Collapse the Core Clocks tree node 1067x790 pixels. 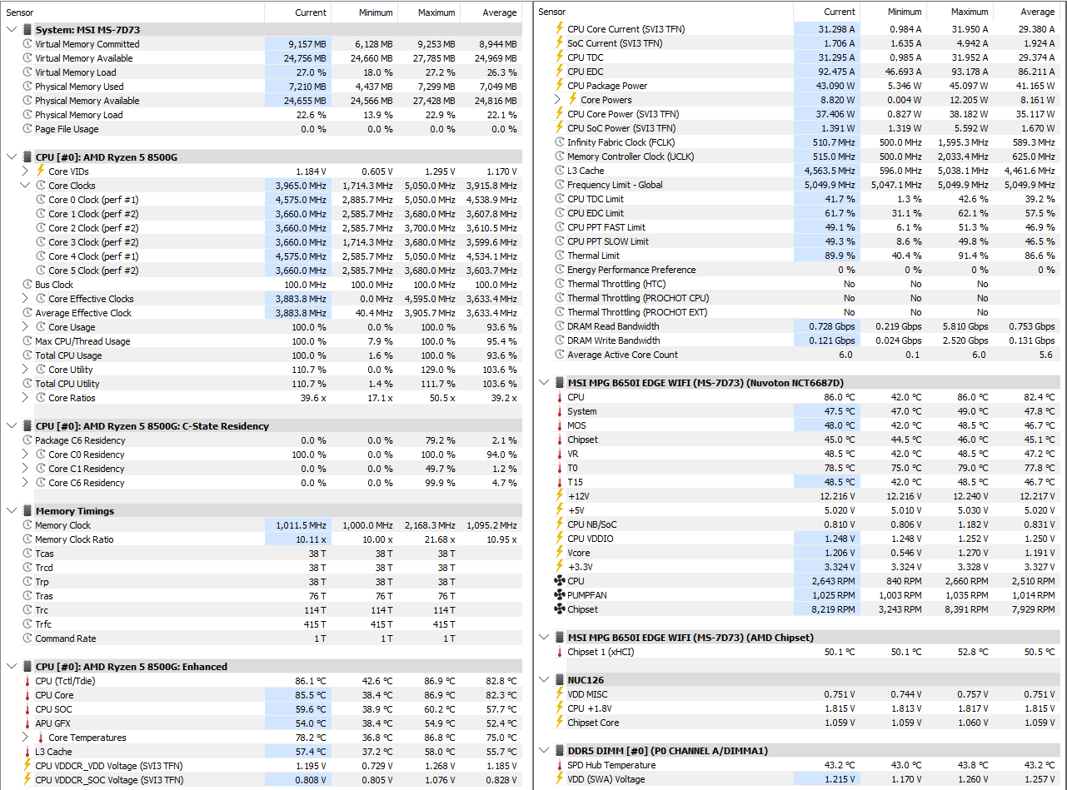point(27,186)
